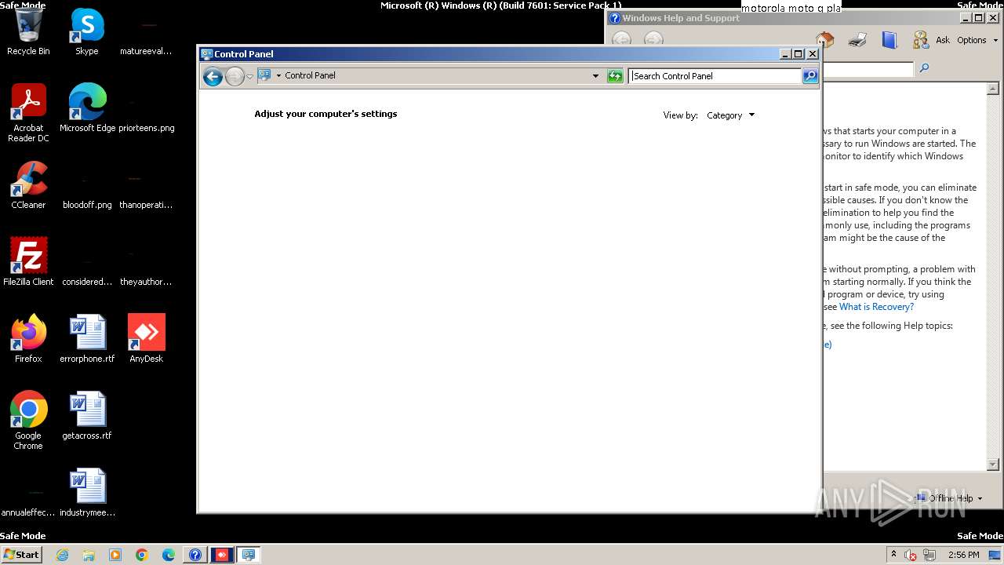Click the volume tray icon
This screenshot has width=1004, height=565.
pos(910,555)
